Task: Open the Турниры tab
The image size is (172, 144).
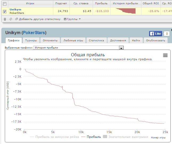Action: point(31,41)
